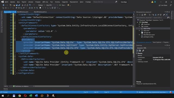Toggle Show All Files in Solution Explorer
This screenshot has width=174, height=98.
pyautogui.click(x=161, y=15)
